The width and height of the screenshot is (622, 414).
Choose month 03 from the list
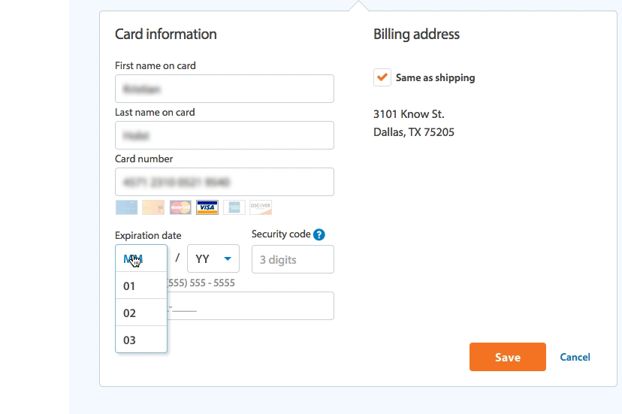(141, 340)
